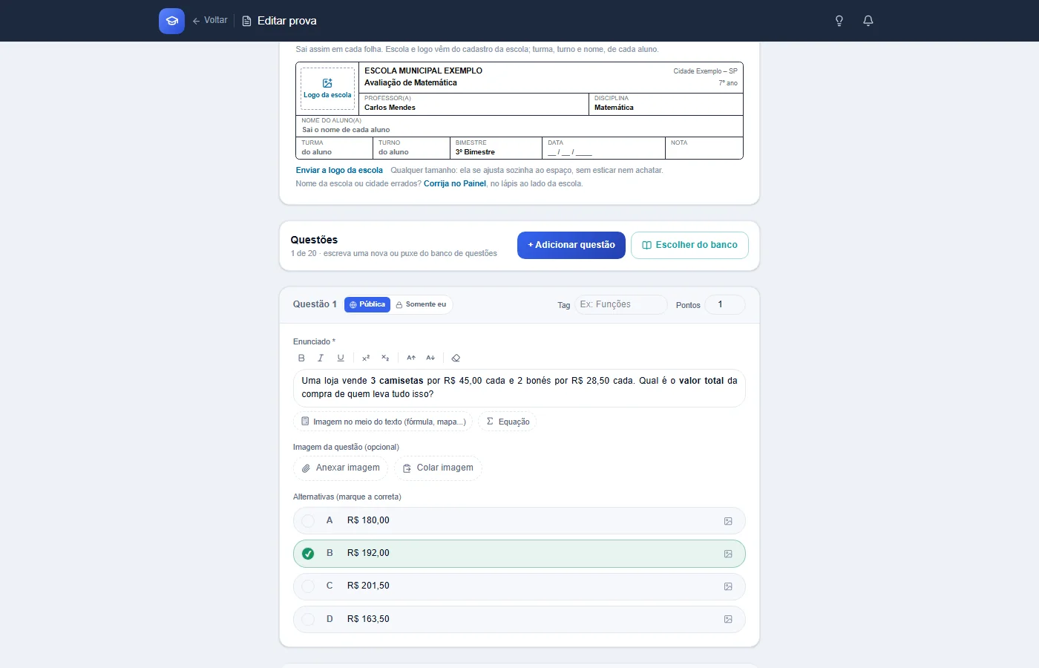Insert inline image in the statement text
The width and height of the screenshot is (1039, 668).
(383, 422)
